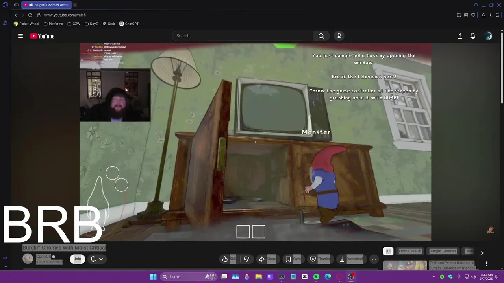
Task: Open the ChatGPT bookmark
Action: 129,24
